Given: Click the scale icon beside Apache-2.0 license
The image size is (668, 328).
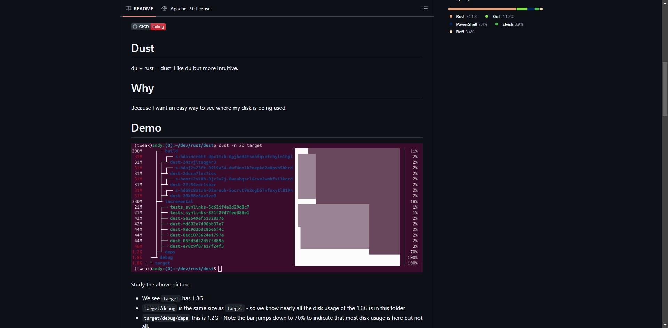Looking at the screenshot, I should [x=164, y=8].
